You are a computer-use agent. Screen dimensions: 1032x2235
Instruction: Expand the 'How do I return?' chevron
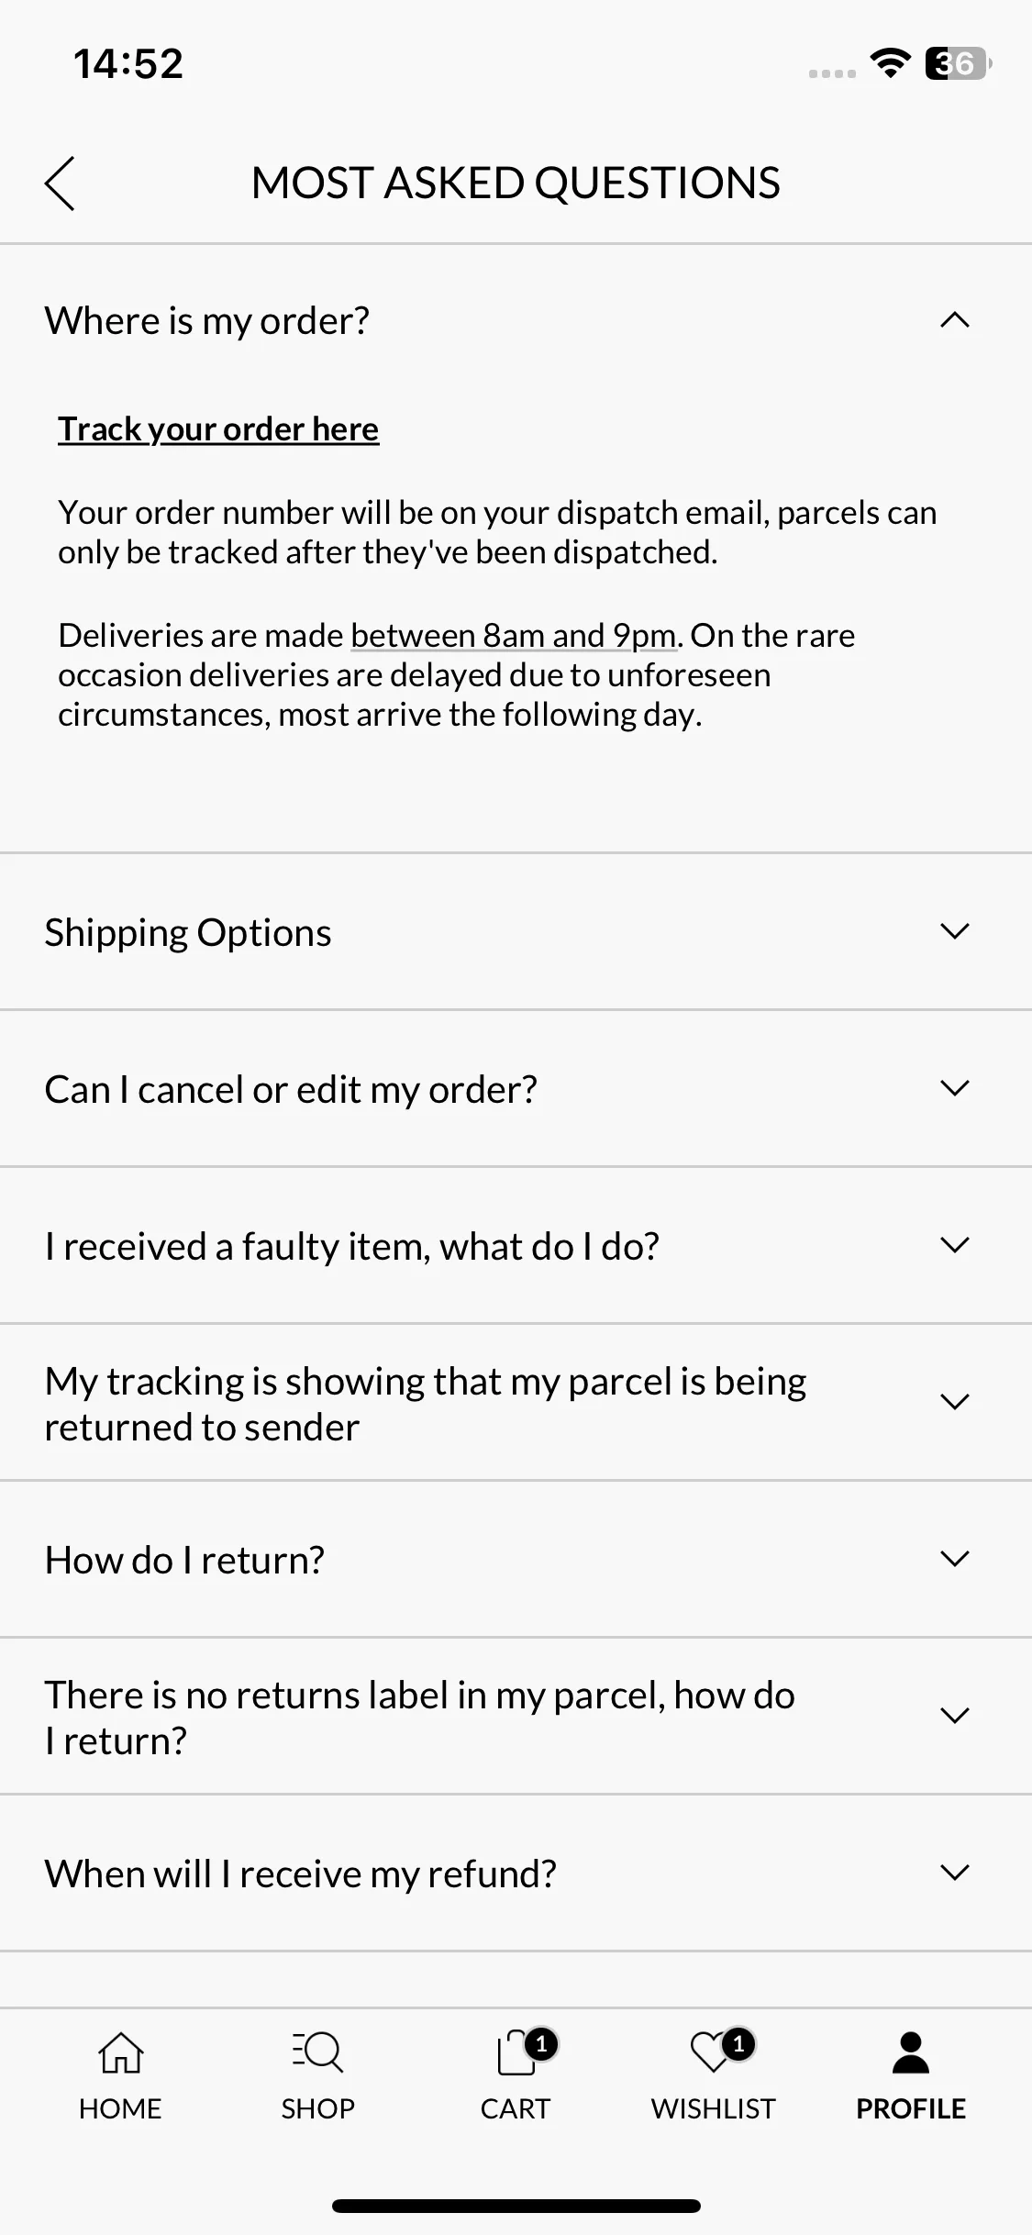(955, 1559)
